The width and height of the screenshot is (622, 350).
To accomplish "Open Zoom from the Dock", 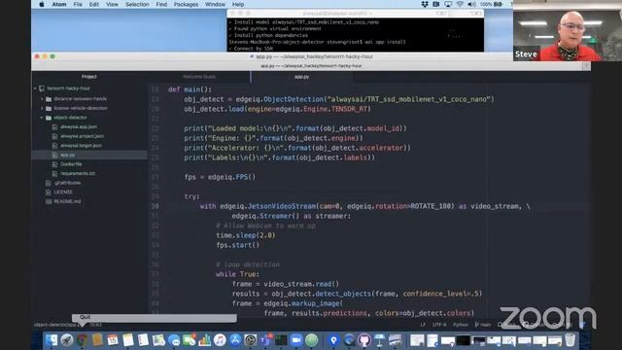I will click(x=295, y=340).
